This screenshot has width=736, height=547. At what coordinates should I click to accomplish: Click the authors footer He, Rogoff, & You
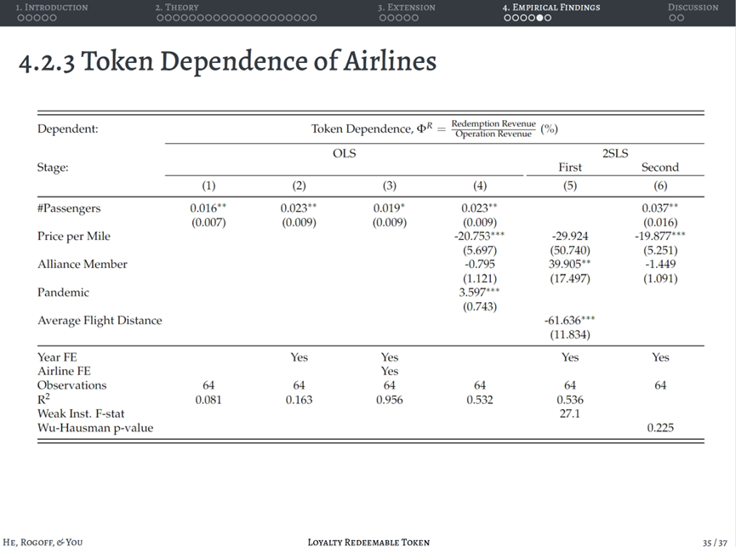pos(43,542)
